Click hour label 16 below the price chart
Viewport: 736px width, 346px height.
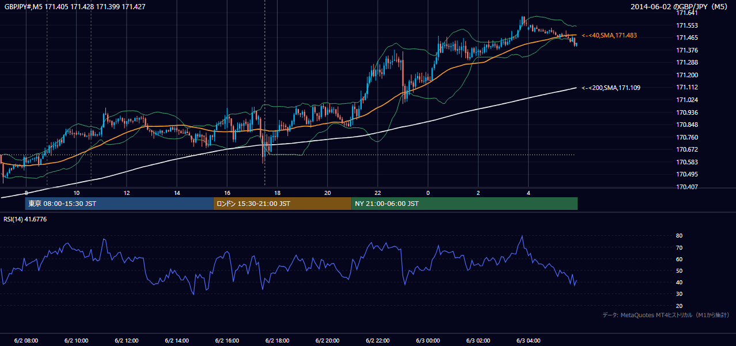tap(227, 193)
